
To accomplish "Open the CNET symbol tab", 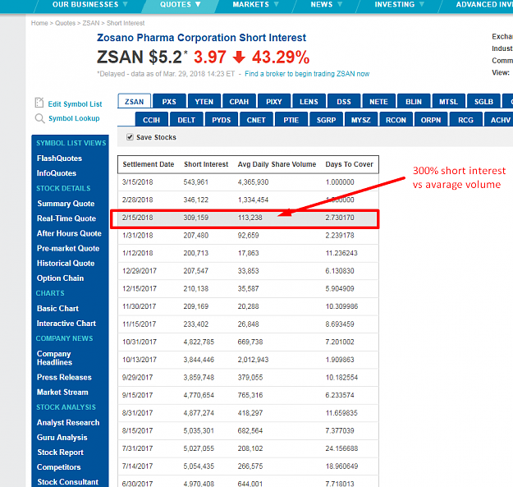I will tap(256, 120).
